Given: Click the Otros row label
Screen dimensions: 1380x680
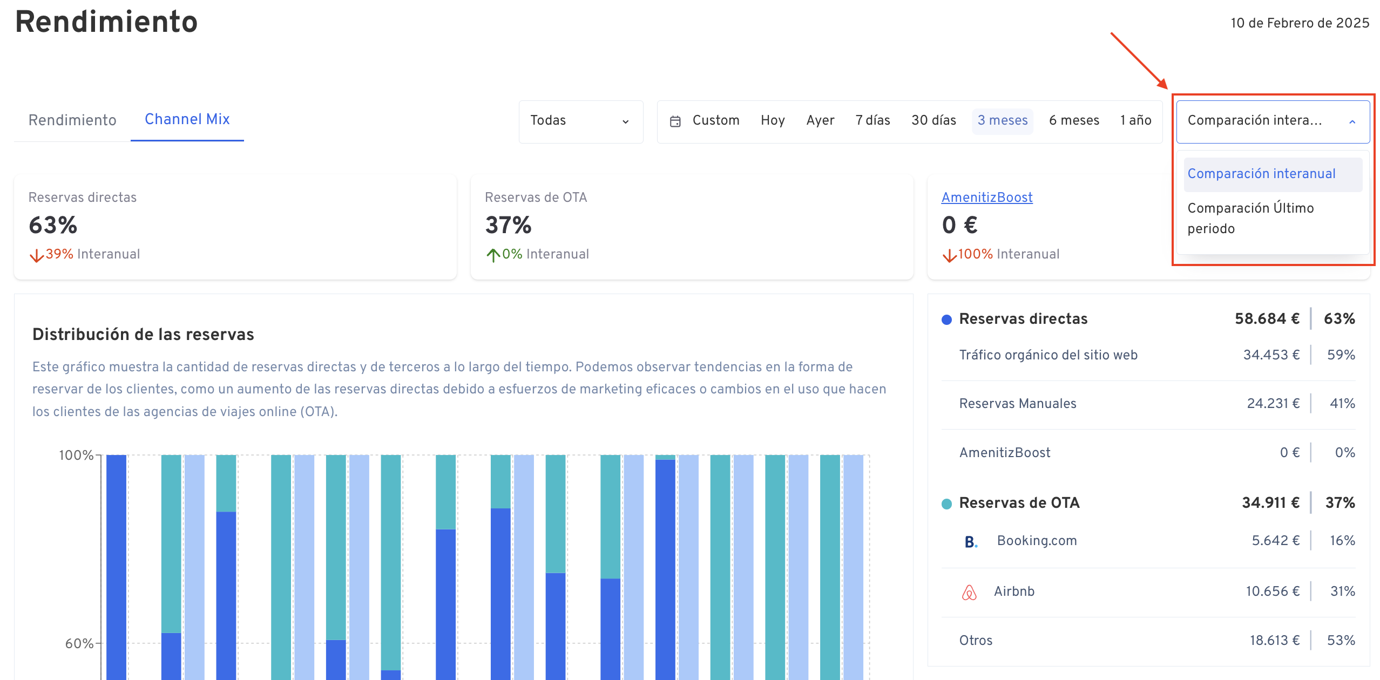Looking at the screenshot, I should coord(976,641).
